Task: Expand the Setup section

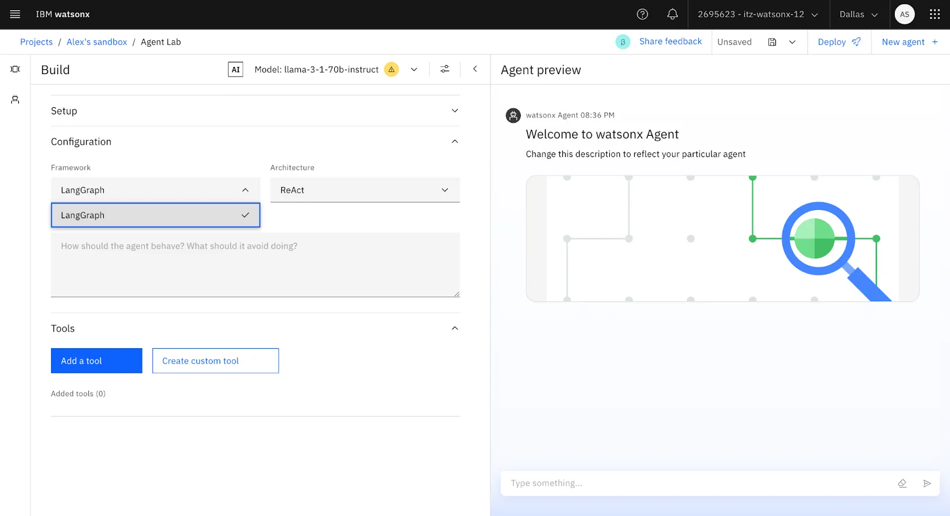Action: [x=255, y=111]
